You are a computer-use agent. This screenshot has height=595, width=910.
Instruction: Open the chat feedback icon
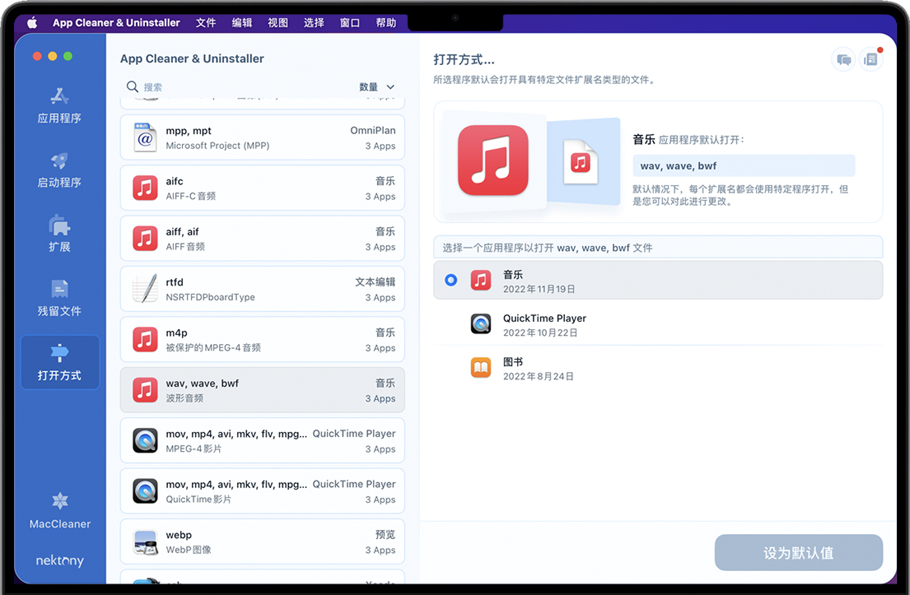[844, 59]
